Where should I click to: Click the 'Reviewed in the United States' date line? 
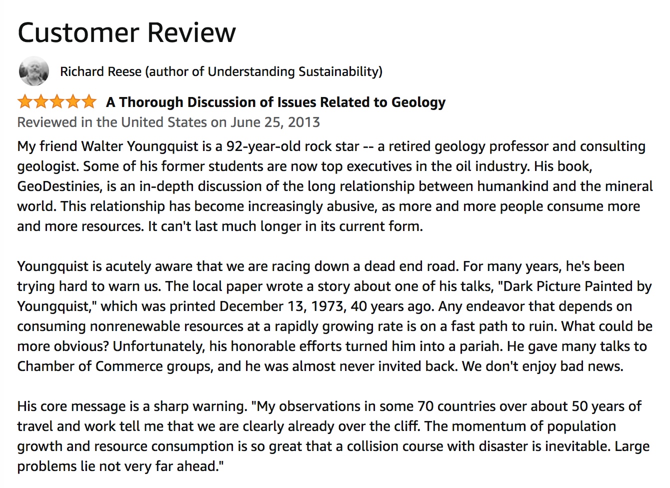pos(168,122)
